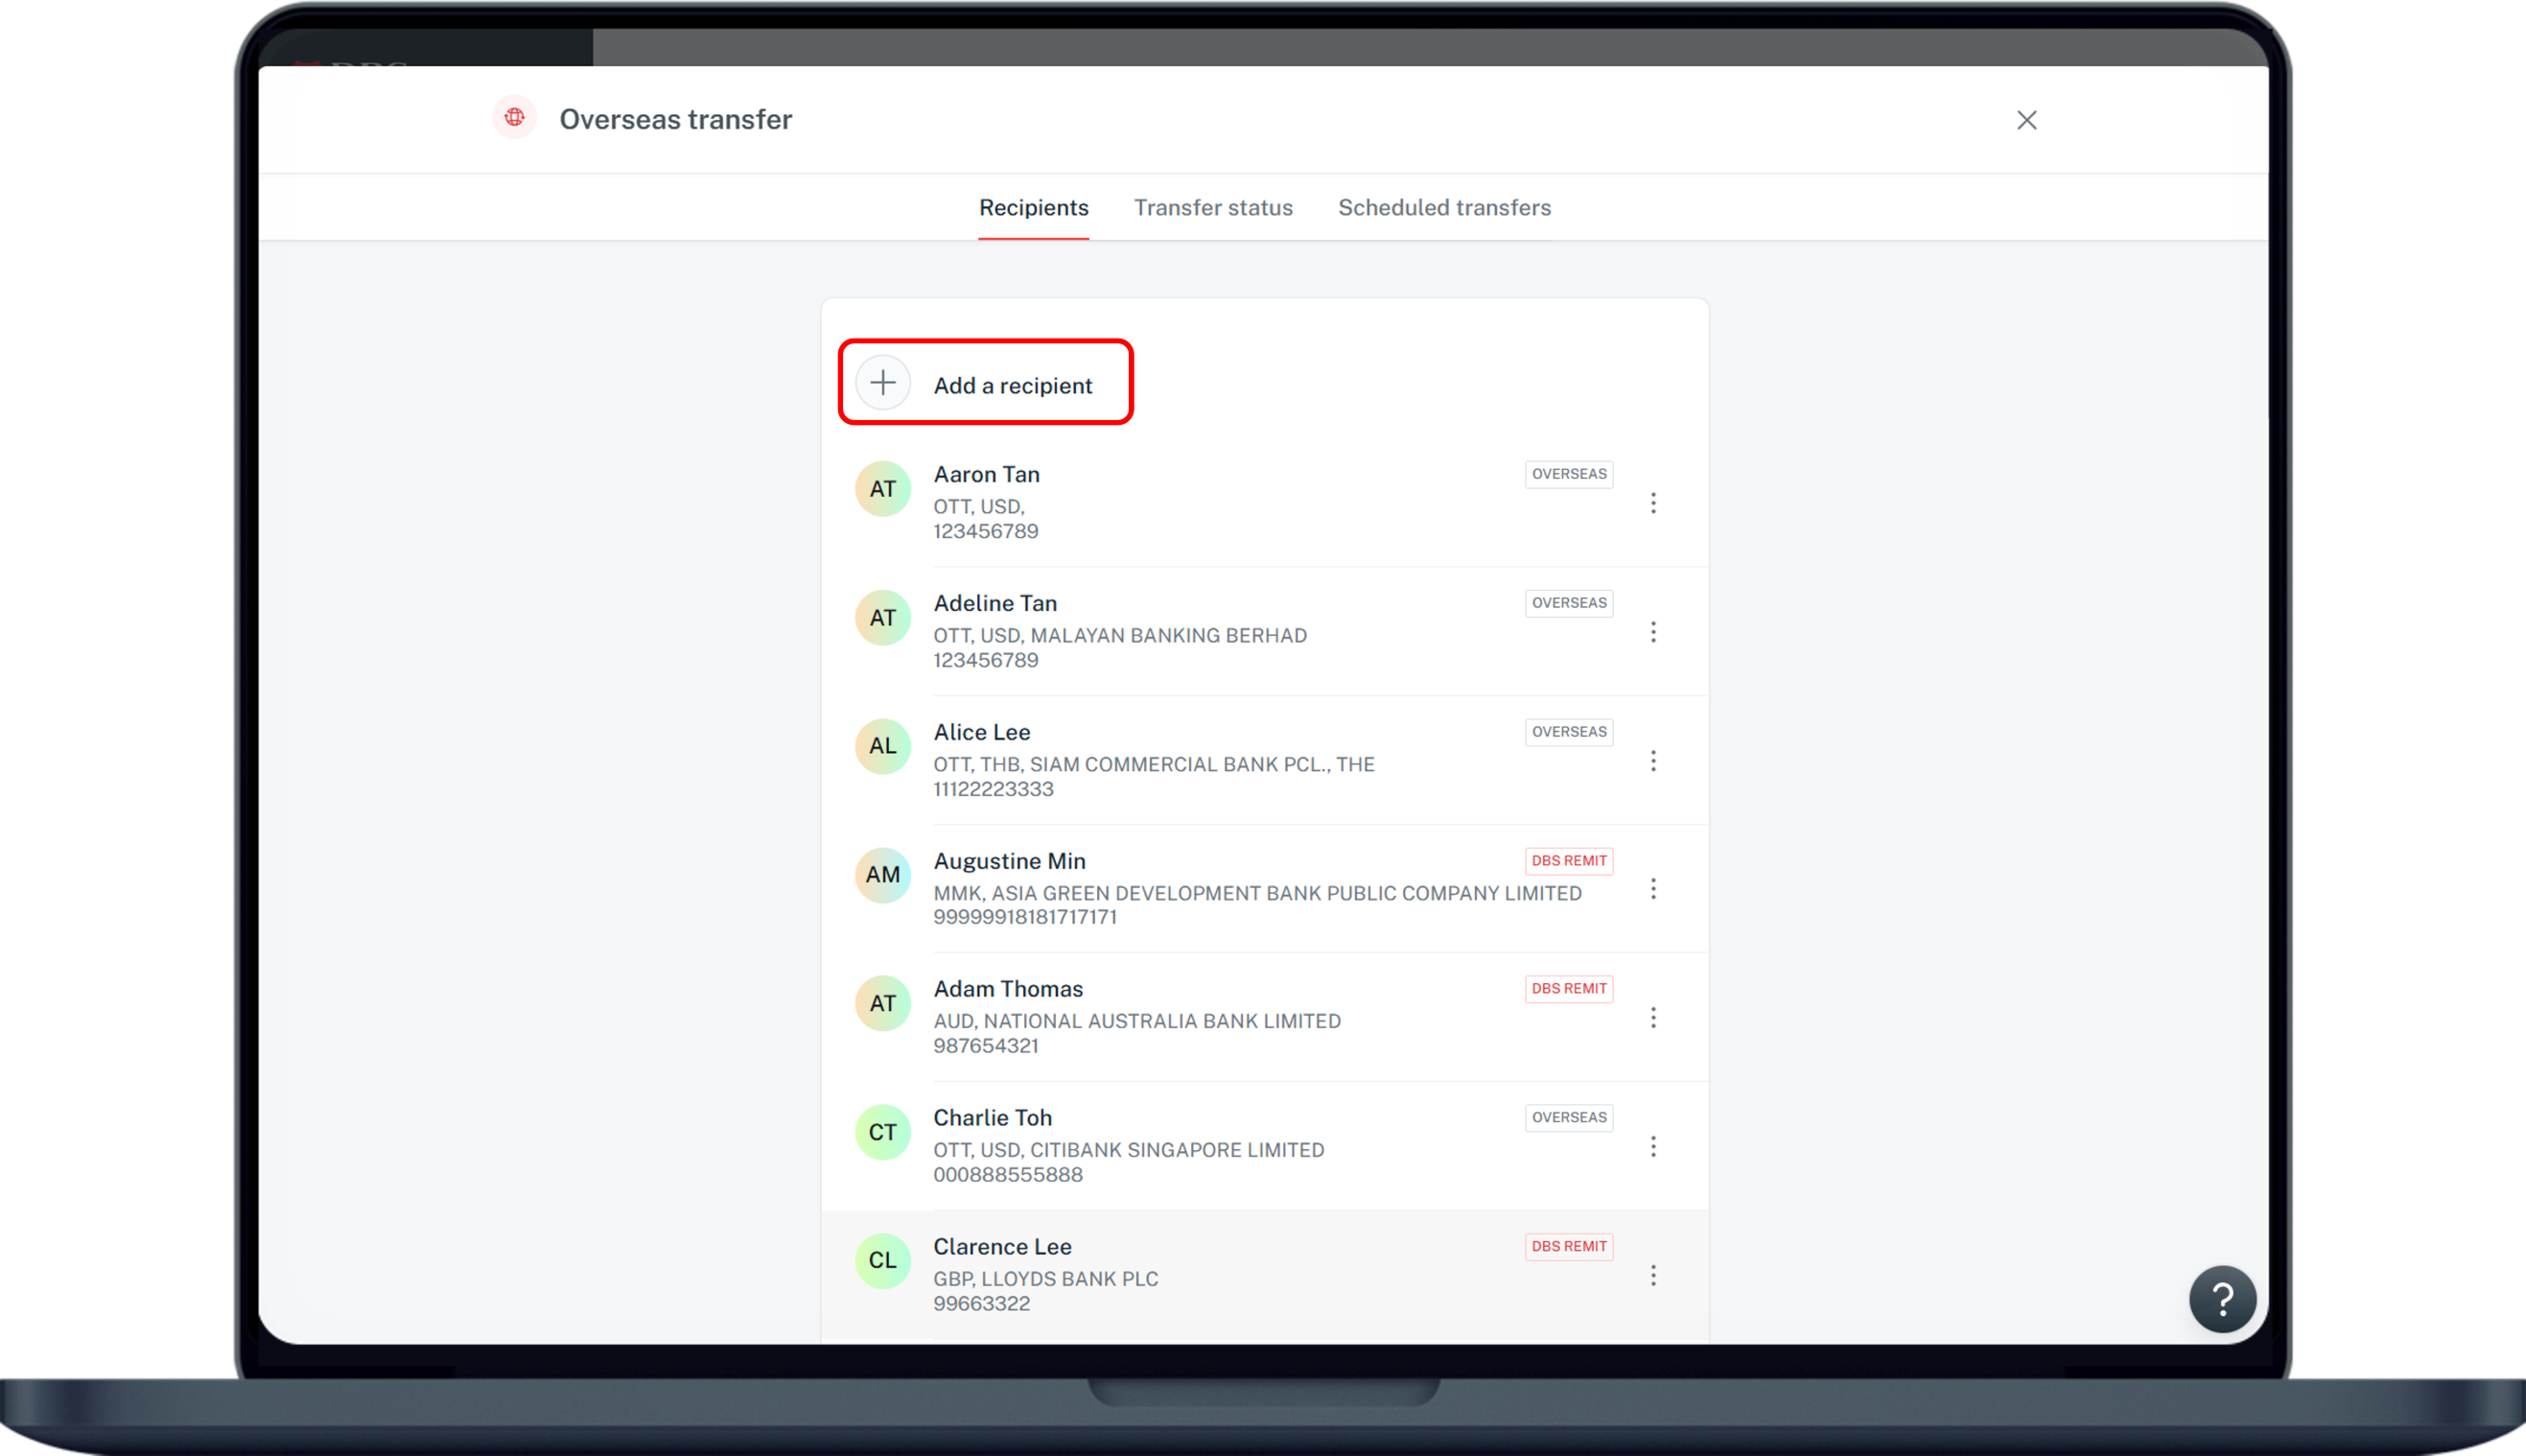The width and height of the screenshot is (2526, 1456).
Task: Switch to the Transfer status tab
Action: click(1212, 208)
